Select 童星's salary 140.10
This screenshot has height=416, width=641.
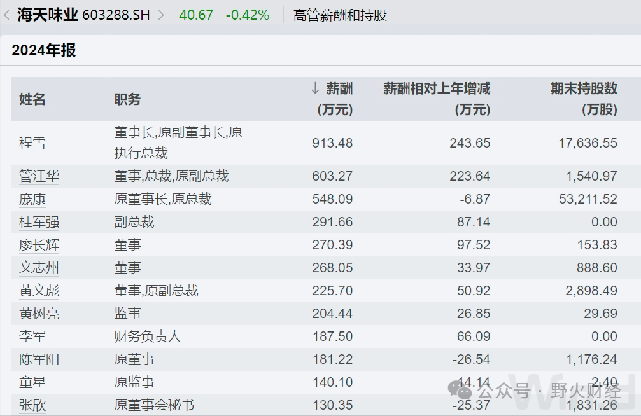coord(332,382)
